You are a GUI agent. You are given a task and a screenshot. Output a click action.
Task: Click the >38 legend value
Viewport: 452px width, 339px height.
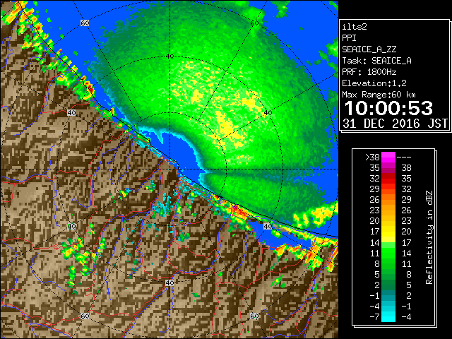(372, 157)
